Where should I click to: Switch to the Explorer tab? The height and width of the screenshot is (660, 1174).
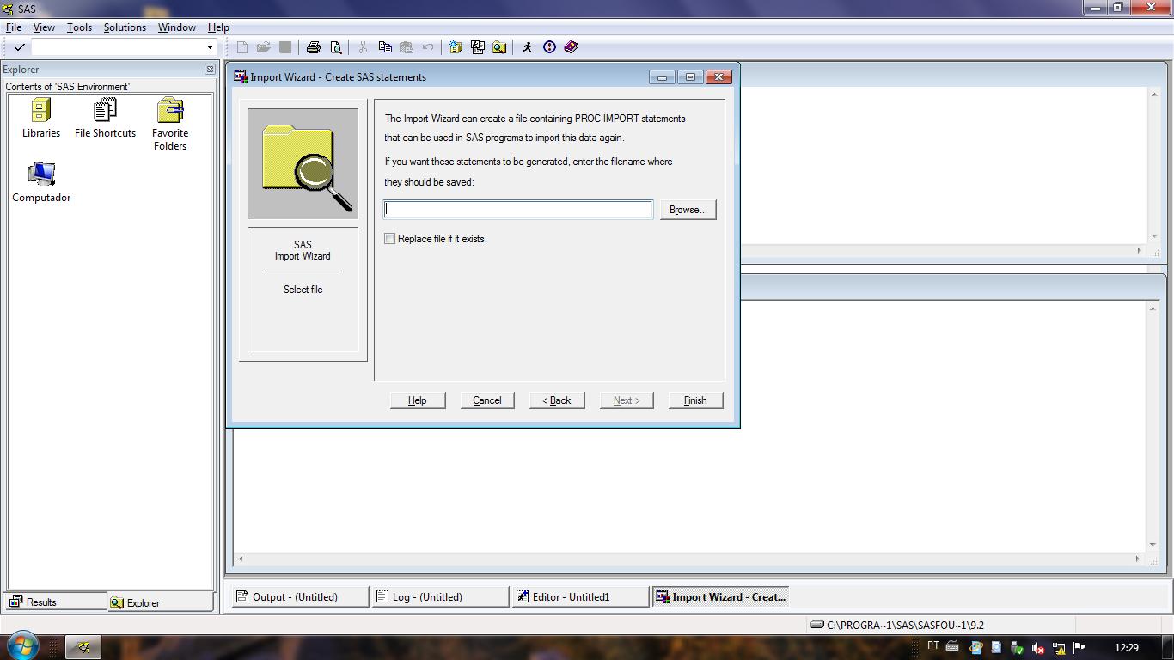(x=160, y=602)
